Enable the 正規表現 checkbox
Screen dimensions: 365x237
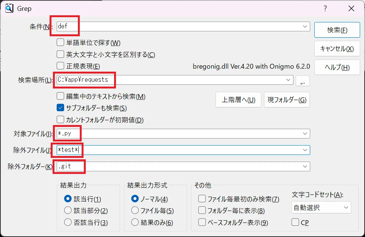(x=60, y=66)
